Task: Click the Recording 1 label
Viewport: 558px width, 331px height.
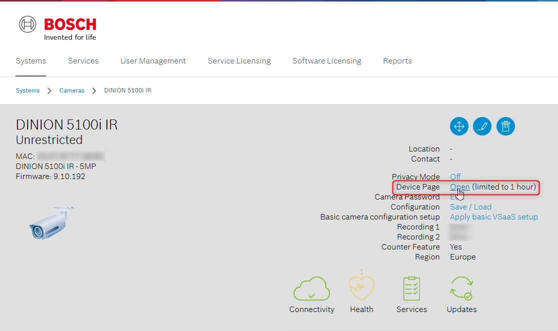Action: [x=418, y=226]
